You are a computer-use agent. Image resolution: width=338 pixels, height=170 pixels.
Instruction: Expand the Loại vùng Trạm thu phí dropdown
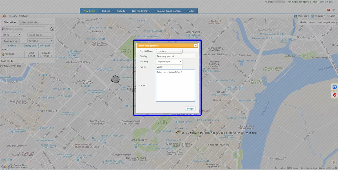tap(169, 62)
